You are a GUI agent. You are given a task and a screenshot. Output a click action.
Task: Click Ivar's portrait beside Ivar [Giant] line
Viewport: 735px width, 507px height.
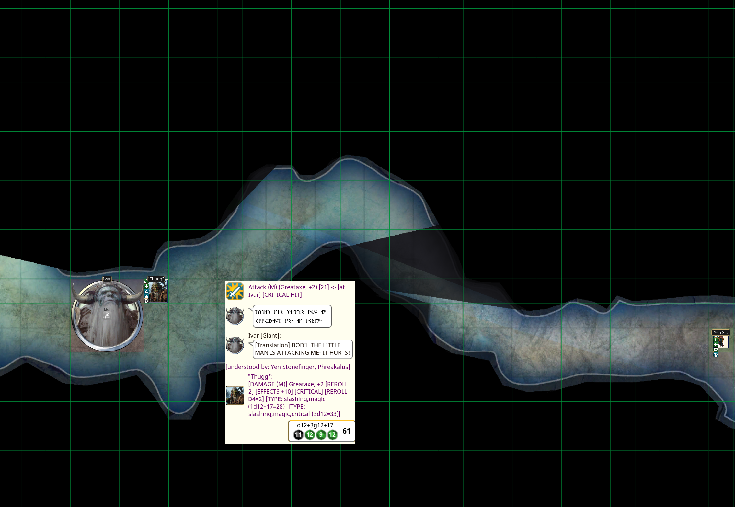(x=235, y=345)
